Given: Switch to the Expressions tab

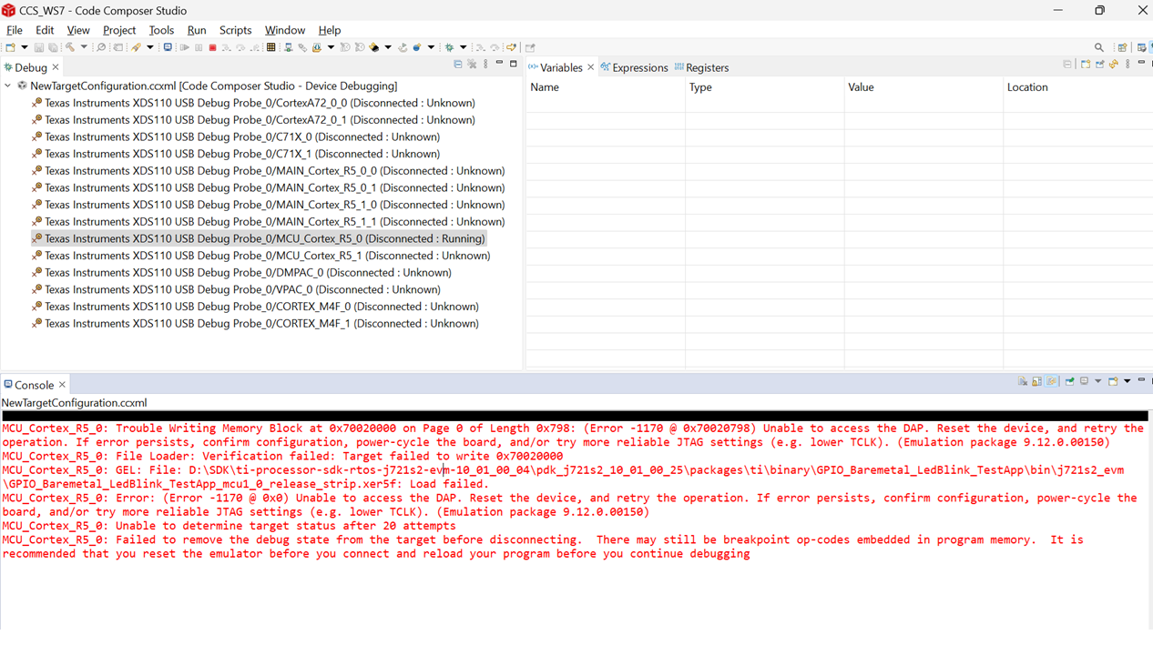Looking at the screenshot, I should point(634,67).
